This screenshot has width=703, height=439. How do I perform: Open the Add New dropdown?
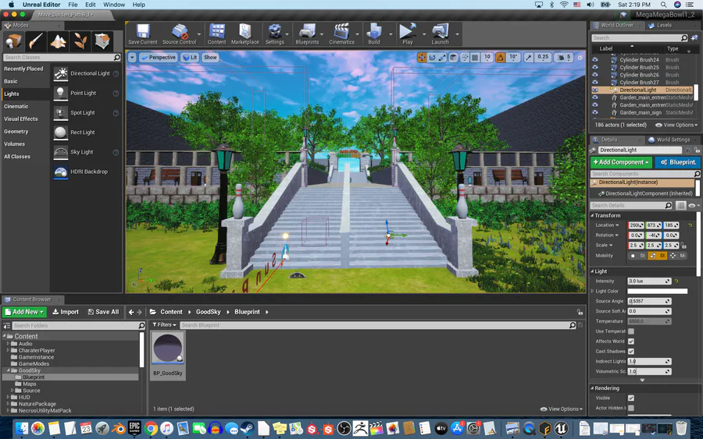point(24,312)
